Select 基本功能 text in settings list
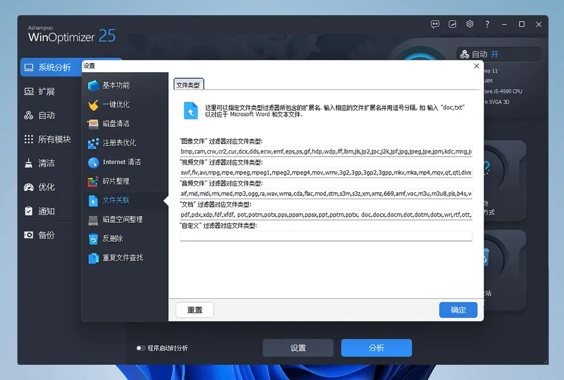 [x=116, y=85]
